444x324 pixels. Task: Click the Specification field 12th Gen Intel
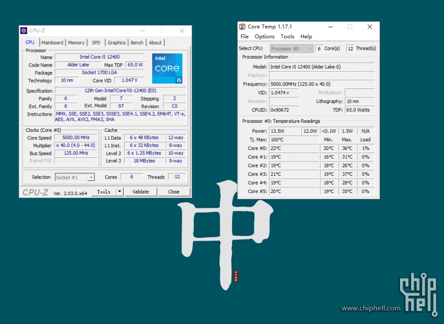click(121, 91)
